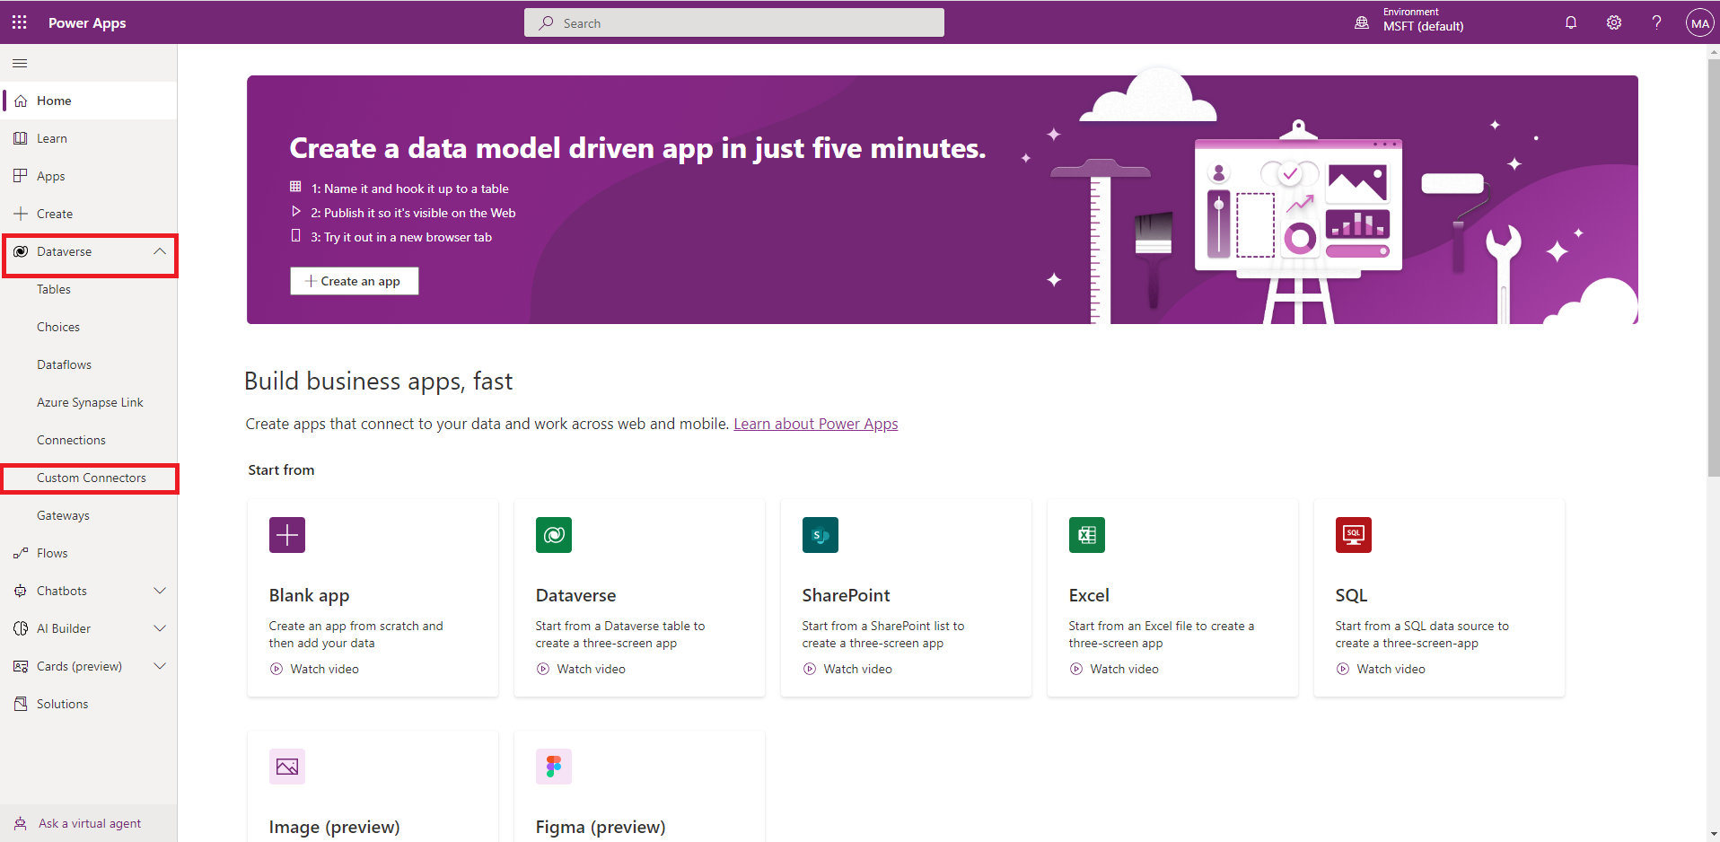Go to Solutions in the sidebar

[62, 704]
